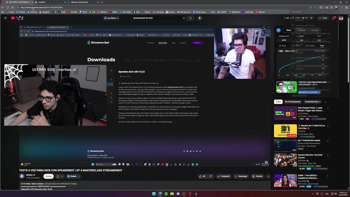The height and width of the screenshot is (197, 350).
Task: Go to browser home page
Action: (x=13, y=7)
